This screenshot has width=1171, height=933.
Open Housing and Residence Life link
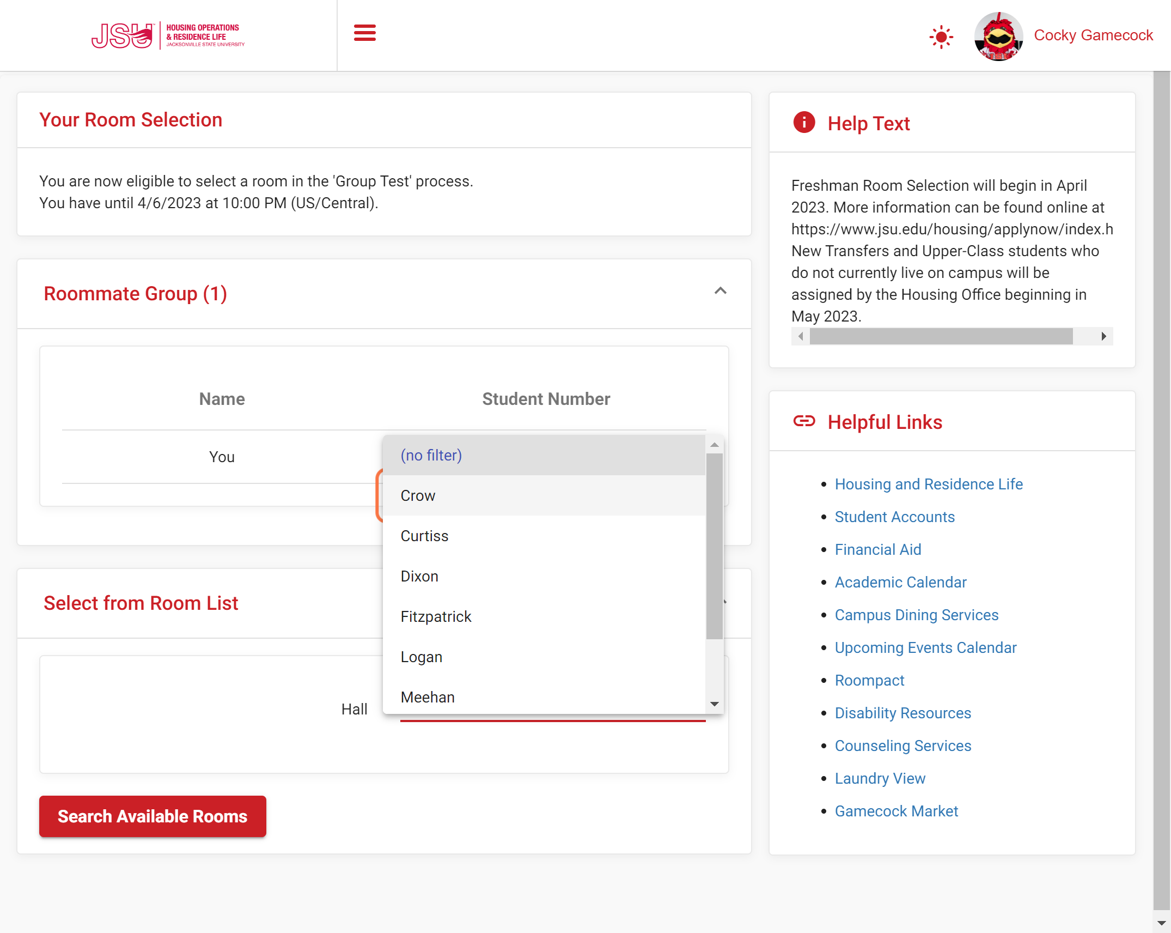coord(929,484)
